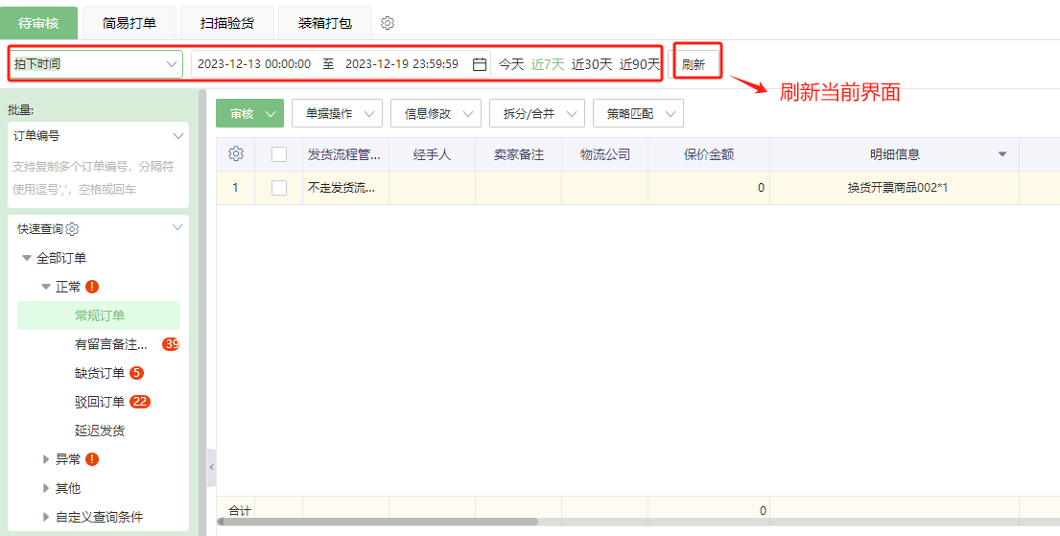The width and height of the screenshot is (1060, 536).
Task: Click the 卖家备注 column header
Action: click(x=519, y=154)
